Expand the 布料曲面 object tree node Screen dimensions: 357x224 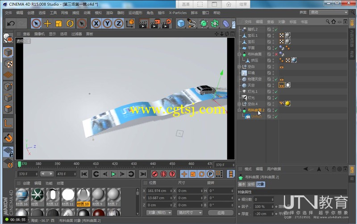[239, 54]
